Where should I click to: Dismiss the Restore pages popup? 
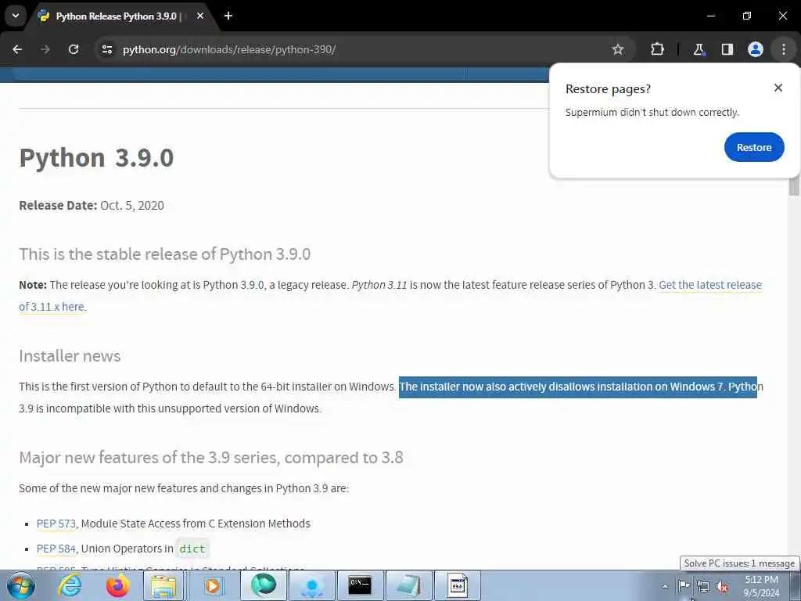tap(778, 88)
